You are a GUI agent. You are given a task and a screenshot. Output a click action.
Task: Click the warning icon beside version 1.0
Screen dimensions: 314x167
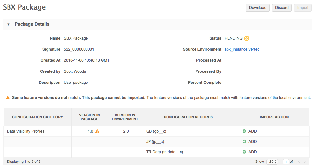(97, 131)
